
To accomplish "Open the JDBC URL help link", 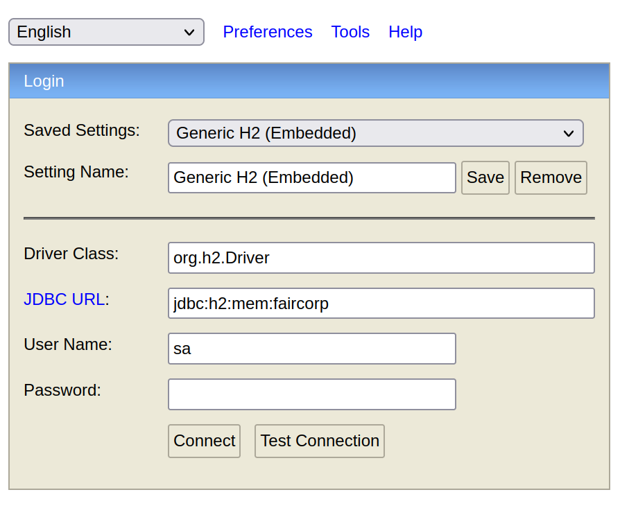I will tap(64, 299).
